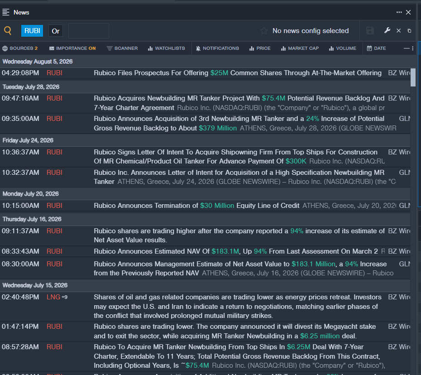This screenshot has height=375, width=421.
Task: Save the news config with floppy icon
Action: click(370, 31)
